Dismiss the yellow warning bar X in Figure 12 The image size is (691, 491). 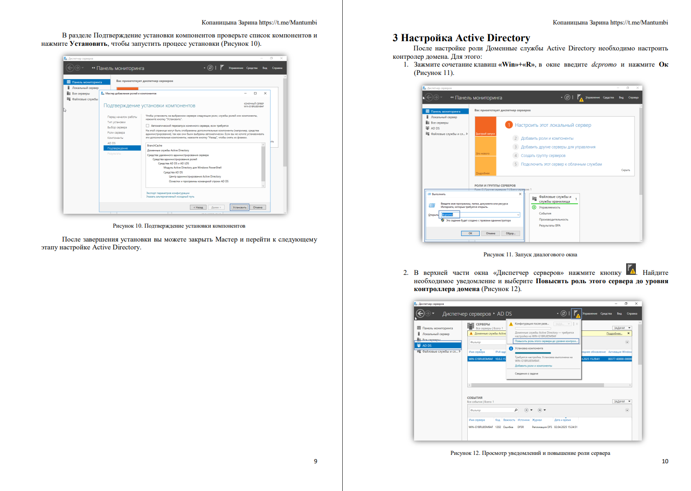point(628,333)
